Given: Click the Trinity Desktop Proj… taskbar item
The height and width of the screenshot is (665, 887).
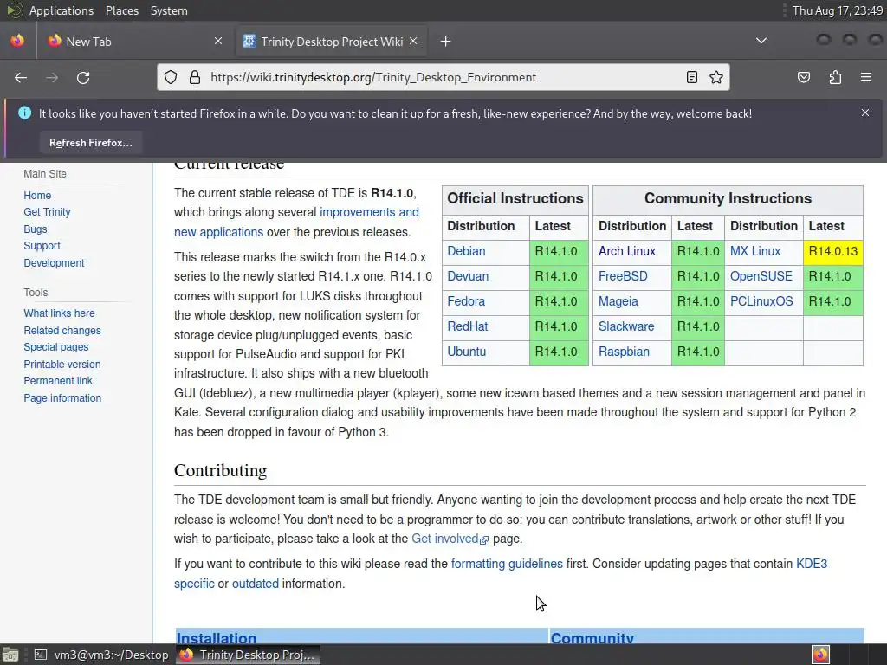Looking at the screenshot, I should tap(248, 655).
